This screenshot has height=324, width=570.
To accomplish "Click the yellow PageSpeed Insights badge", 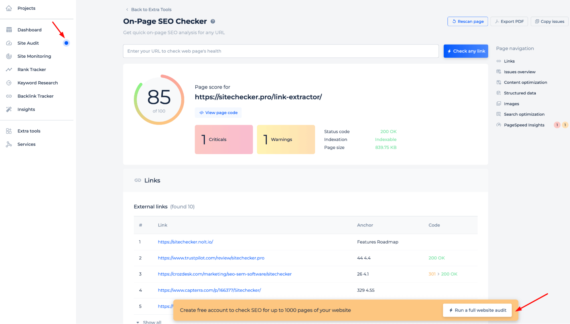I will coord(565,125).
